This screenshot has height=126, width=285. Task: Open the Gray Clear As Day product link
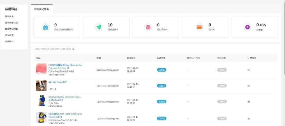(x=65, y=67)
